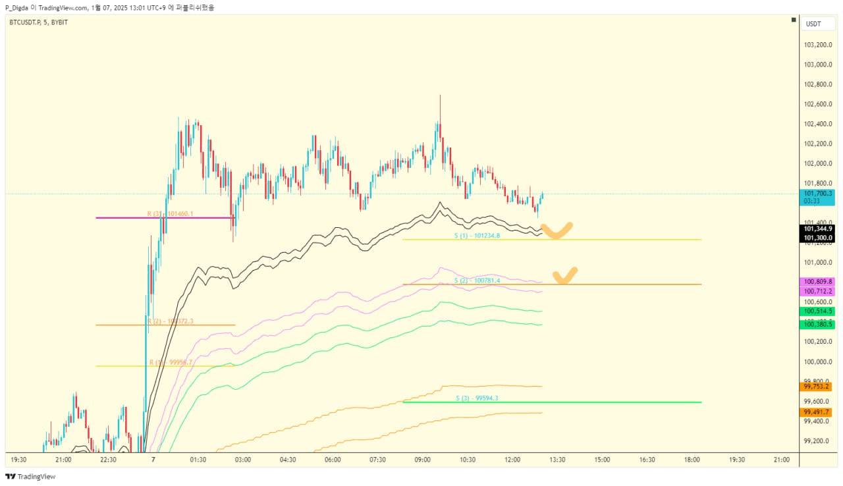Click the day 7 time axis label
This screenshot has height=486, width=843.
pyautogui.click(x=153, y=460)
